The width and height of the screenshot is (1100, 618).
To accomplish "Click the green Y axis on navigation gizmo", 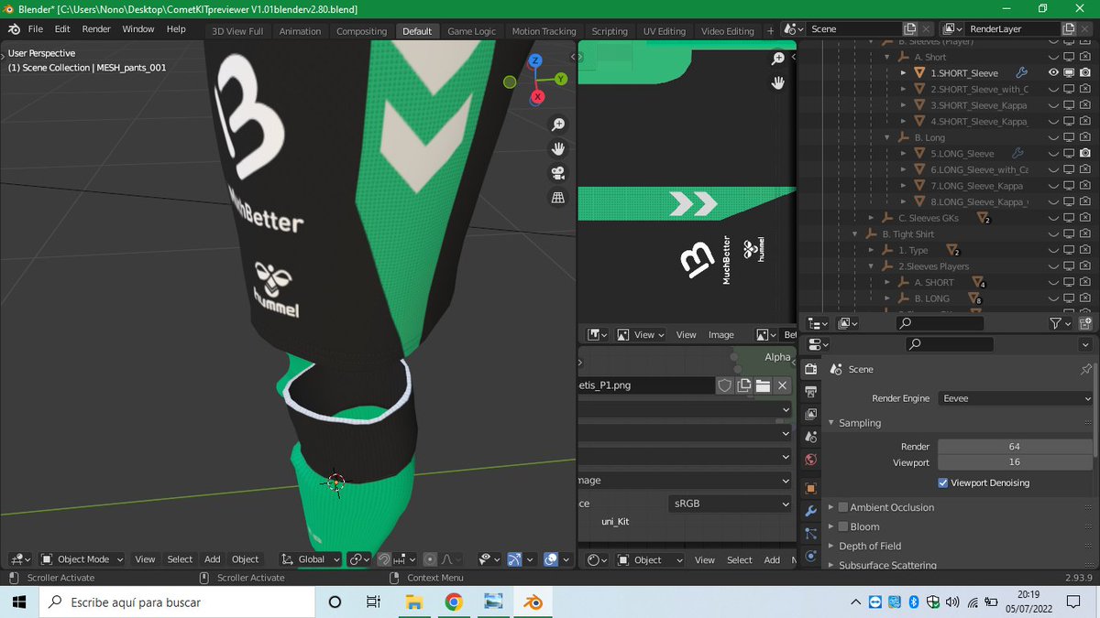I will (560, 79).
